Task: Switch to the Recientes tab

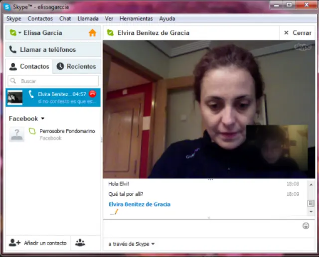Action: [76, 66]
